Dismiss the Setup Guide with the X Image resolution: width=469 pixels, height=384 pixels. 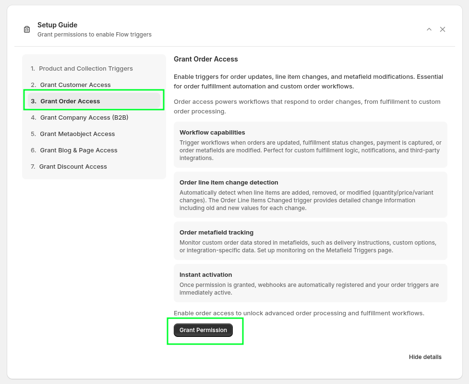443,29
